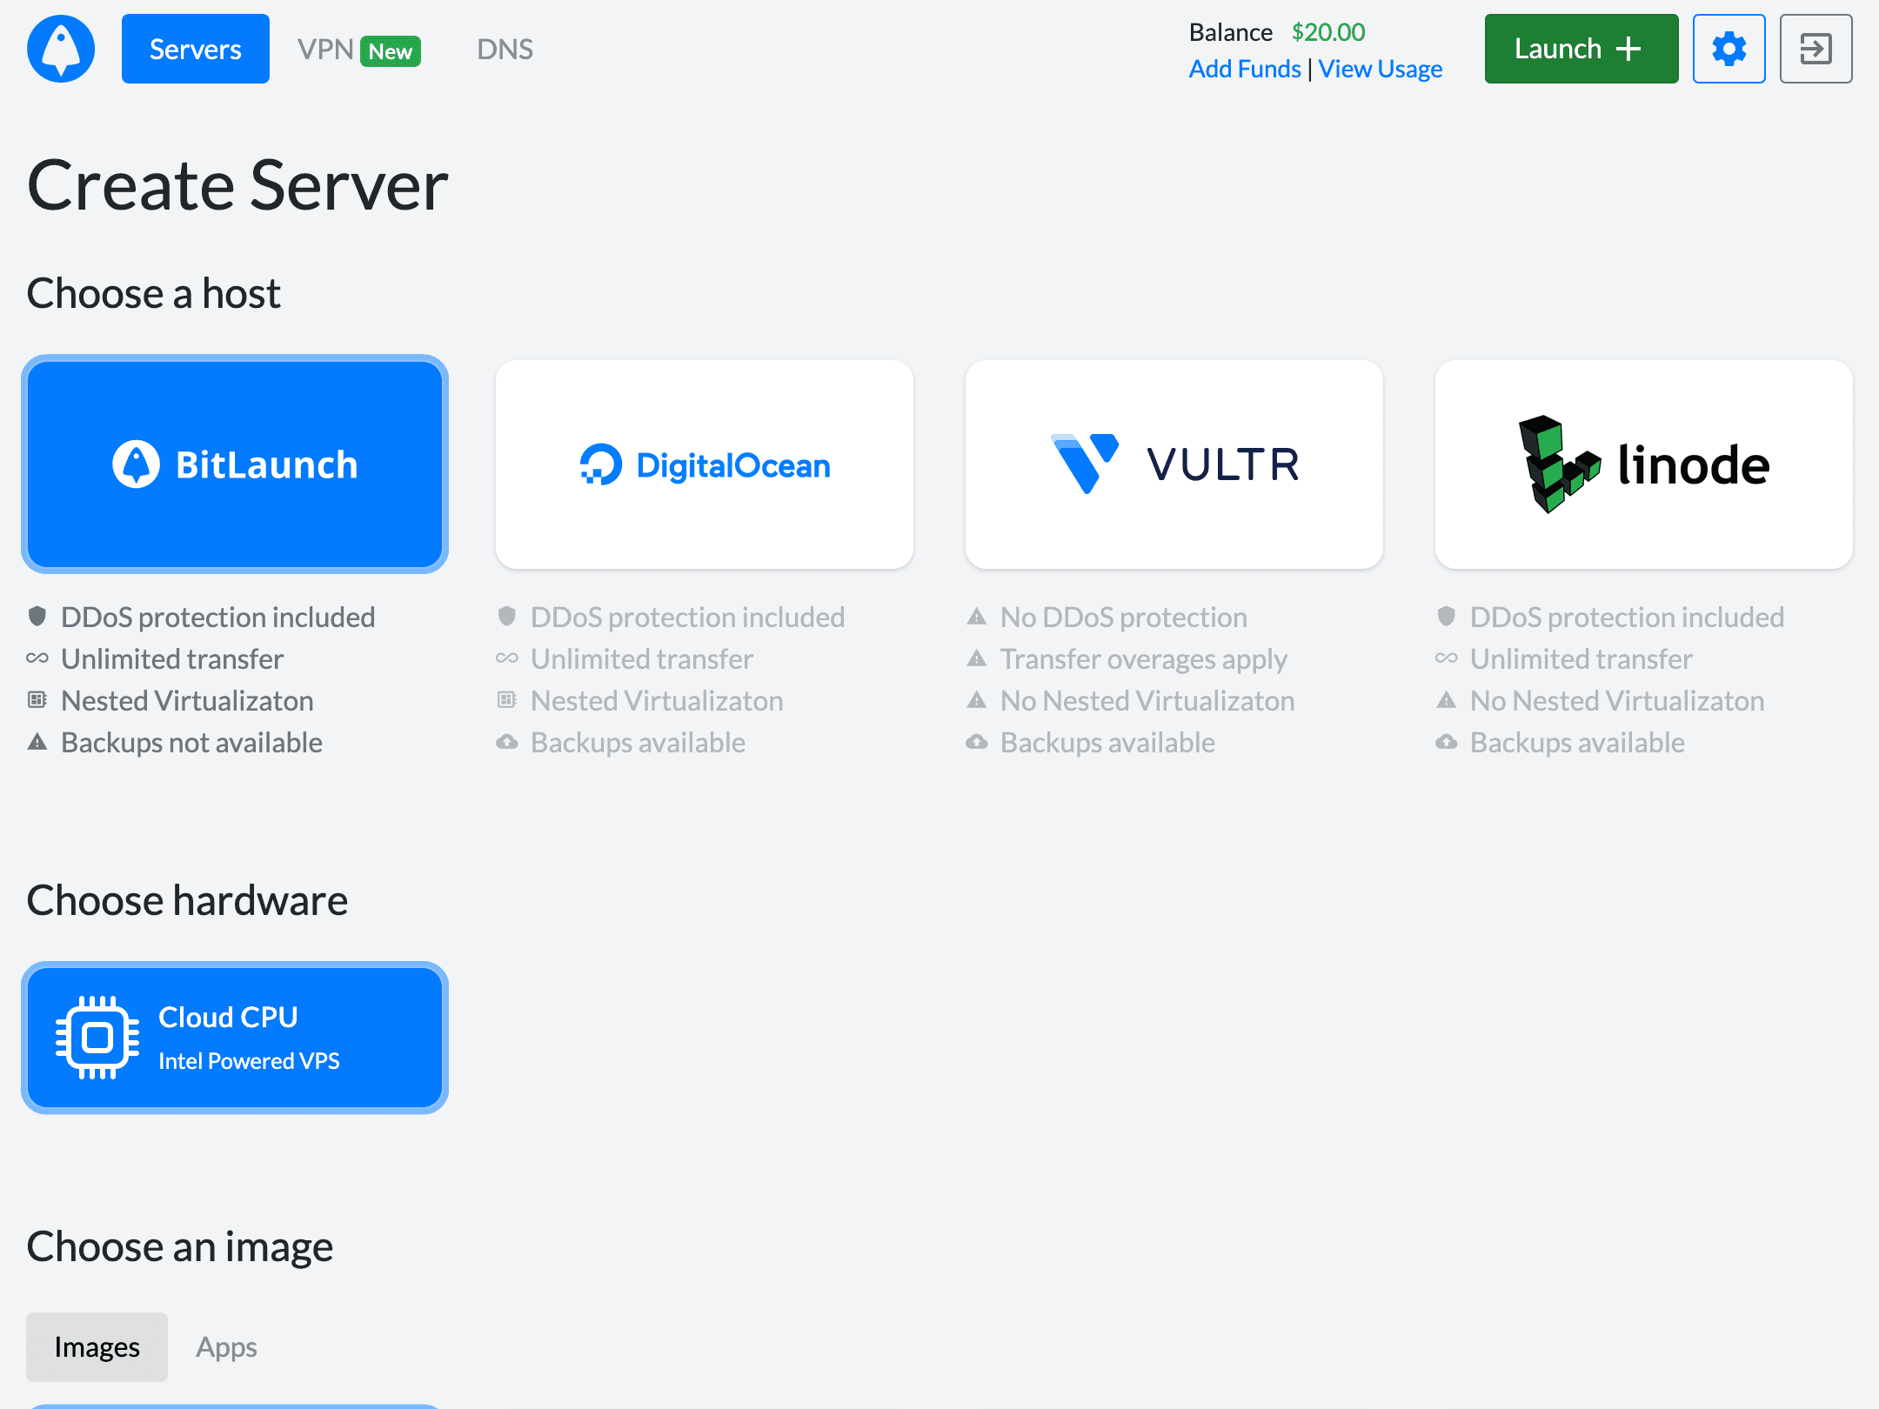Click the Cloud CPU chip icon

click(97, 1037)
